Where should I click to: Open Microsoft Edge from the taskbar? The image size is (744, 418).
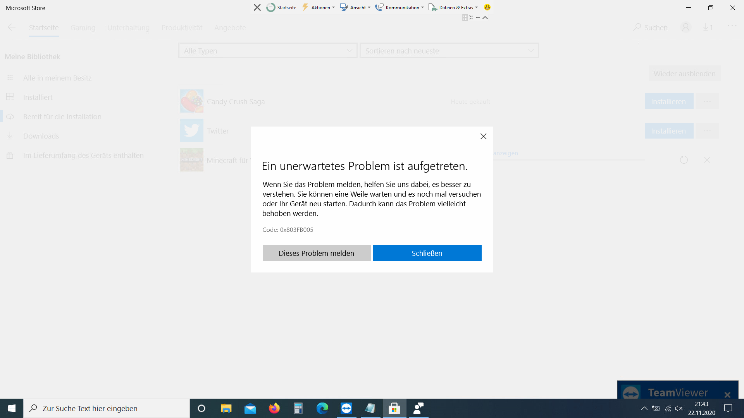tap(322, 408)
